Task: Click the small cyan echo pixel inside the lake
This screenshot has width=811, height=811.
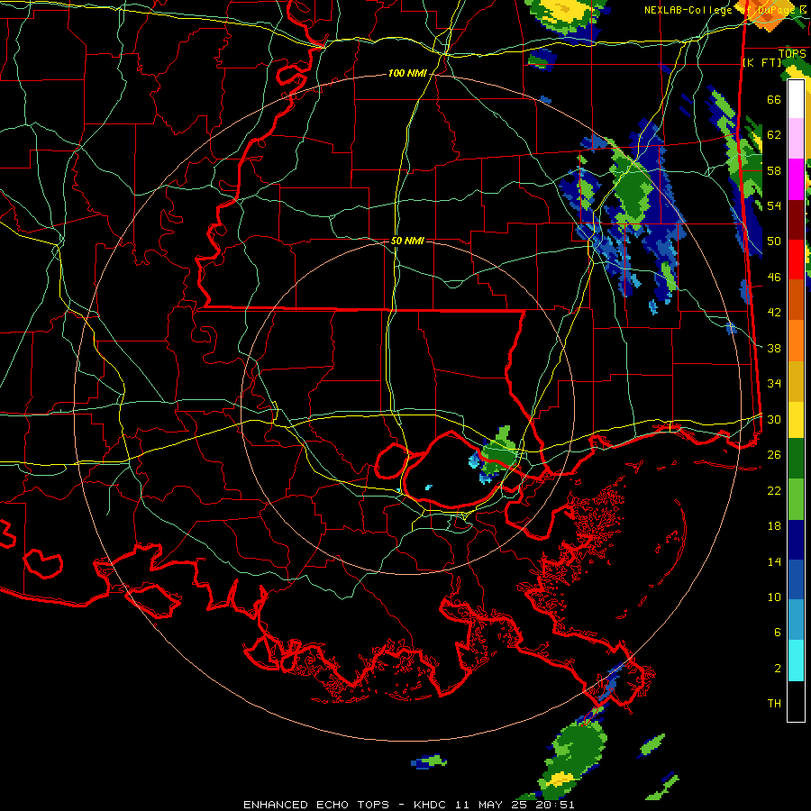Action: pos(428,488)
